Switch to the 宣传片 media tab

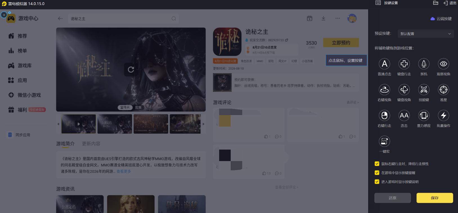pyautogui.click(x=125, y=107)
